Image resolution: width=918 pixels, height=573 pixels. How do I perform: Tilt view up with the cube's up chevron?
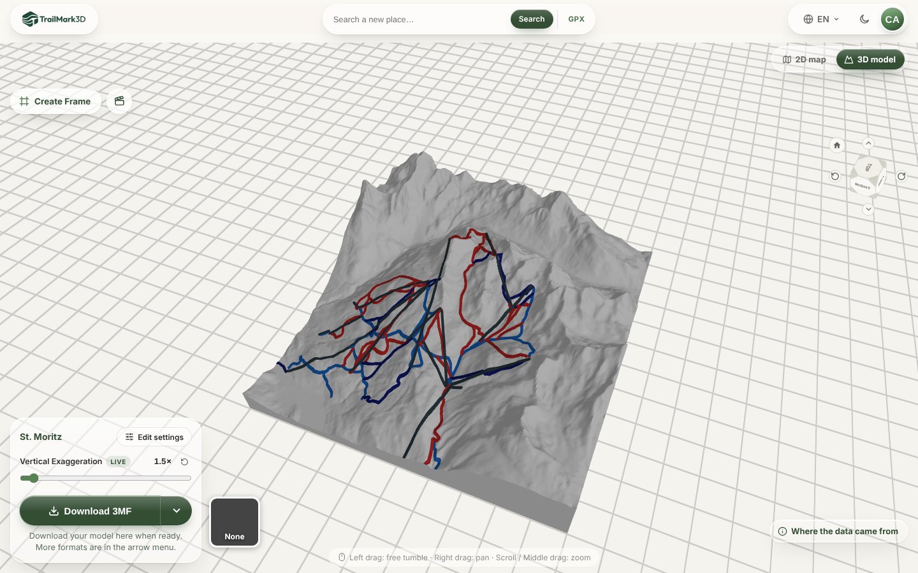[868, 143]
